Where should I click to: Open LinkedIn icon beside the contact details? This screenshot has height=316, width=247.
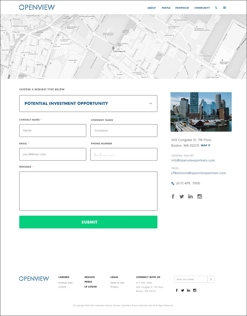point(190,196)
